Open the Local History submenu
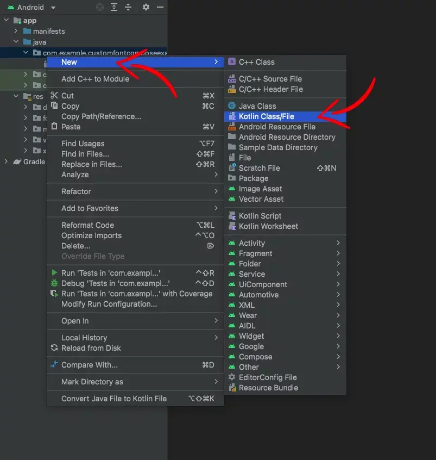436x460 pixels. click(x=135, y=338)
